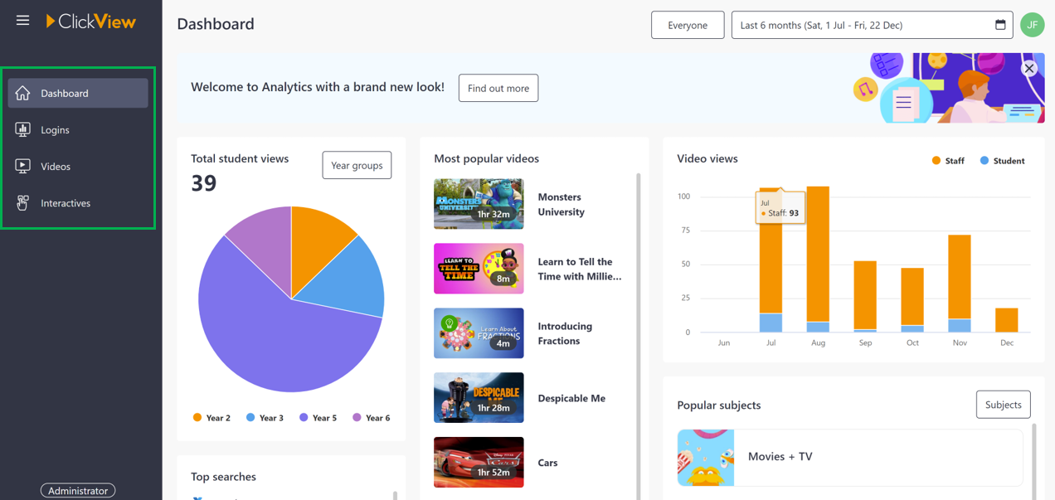Click the Sep bar in Video views
Viewport: 1055px width, 500px height.
[x=865, y=297]
